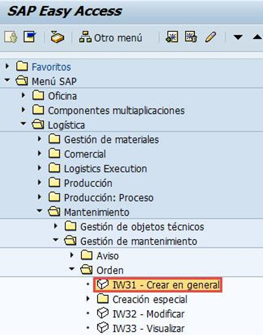Click the move favorite down arrow
Screen dimensions: 263x335
(238, 37)
